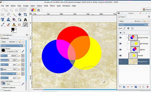Select the Free Select lasso tool

(x=8, y=15)
